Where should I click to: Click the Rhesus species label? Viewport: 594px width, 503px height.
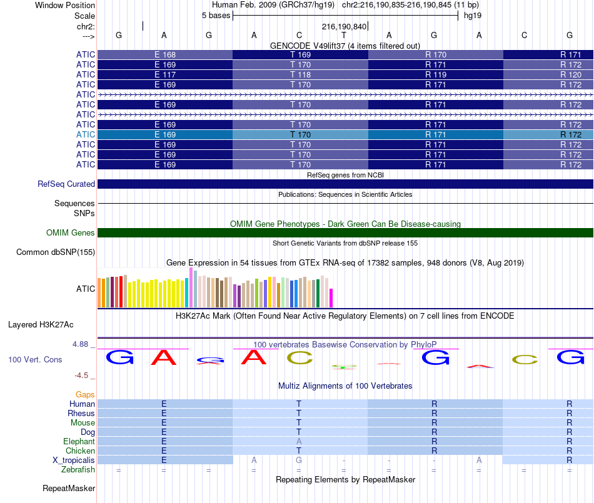click(81, 413)
